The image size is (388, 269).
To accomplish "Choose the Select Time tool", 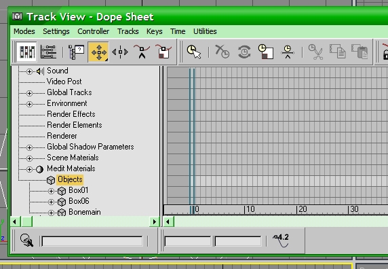I will (x=194, y=52).
